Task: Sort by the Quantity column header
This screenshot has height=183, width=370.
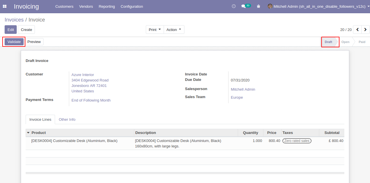Action: coord(250,133)
